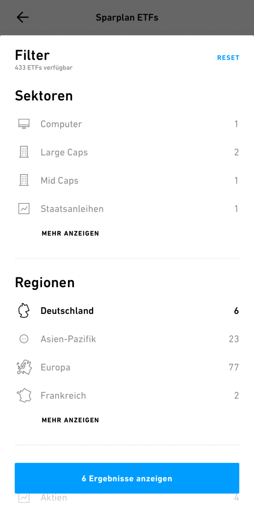Choose the Asien-Pazifik filter label

[68, 339]
